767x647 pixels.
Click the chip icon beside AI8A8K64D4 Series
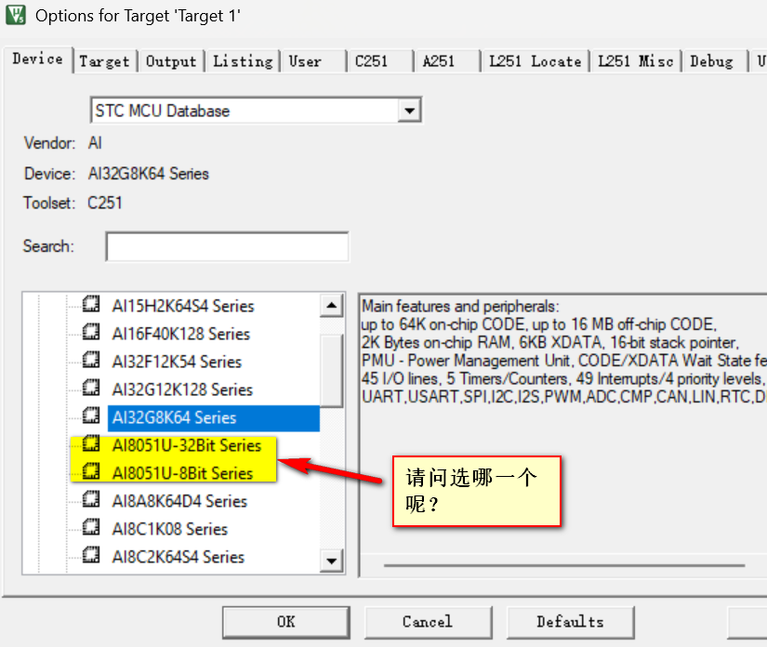[x=91, y=500]
